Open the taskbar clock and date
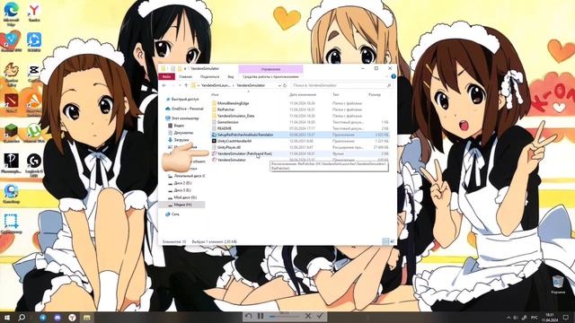575x323 pixels. pyautogui.click(x=549, y=318)
